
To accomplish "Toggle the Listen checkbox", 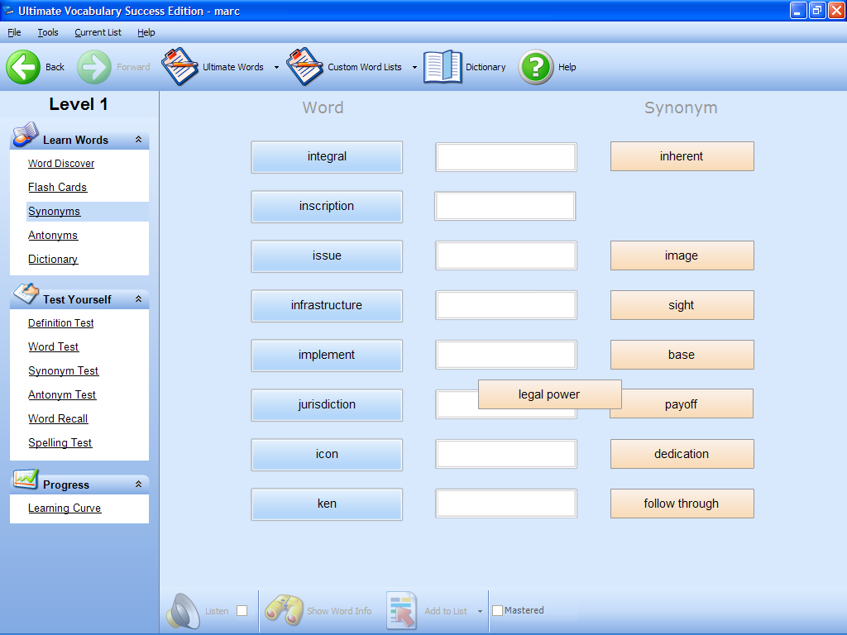I will pyautogui.click(x=242, y=611).
